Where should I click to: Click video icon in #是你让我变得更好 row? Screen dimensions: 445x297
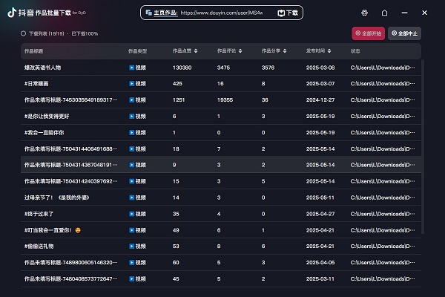132,117
